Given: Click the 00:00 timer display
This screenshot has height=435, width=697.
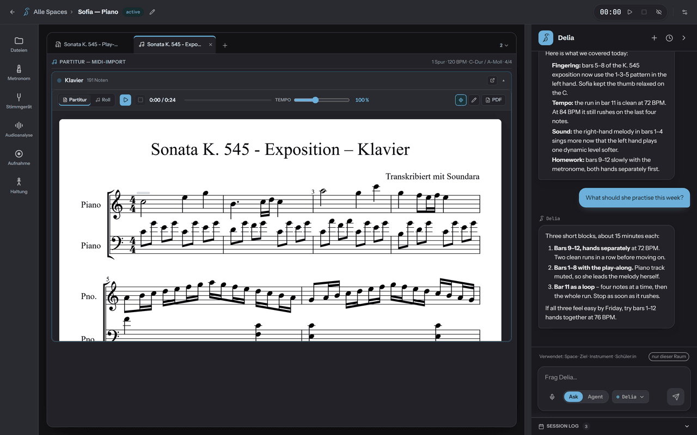Looking at the screenshot, I should coord(610,12).
